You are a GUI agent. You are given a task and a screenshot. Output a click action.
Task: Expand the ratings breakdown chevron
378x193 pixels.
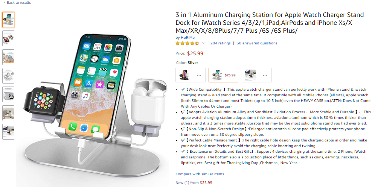203,43
